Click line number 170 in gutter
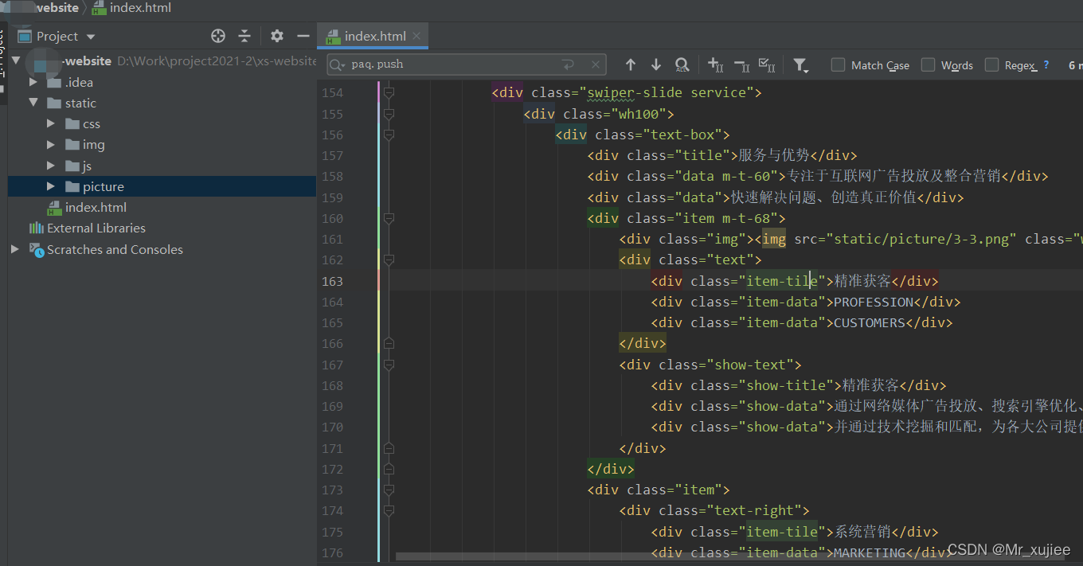Screen dimensions: 1083x566 point(332,427)
